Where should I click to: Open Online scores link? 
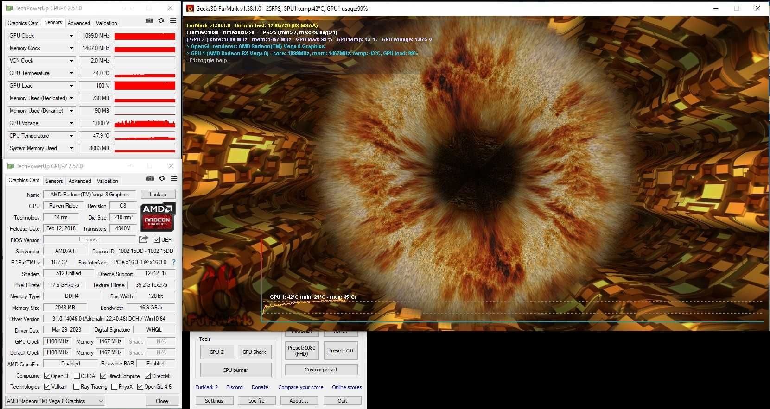tap(347, 387)
